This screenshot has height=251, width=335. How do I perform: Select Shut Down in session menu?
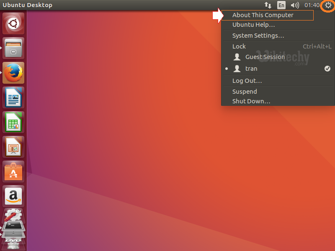(x=251, y=101)
